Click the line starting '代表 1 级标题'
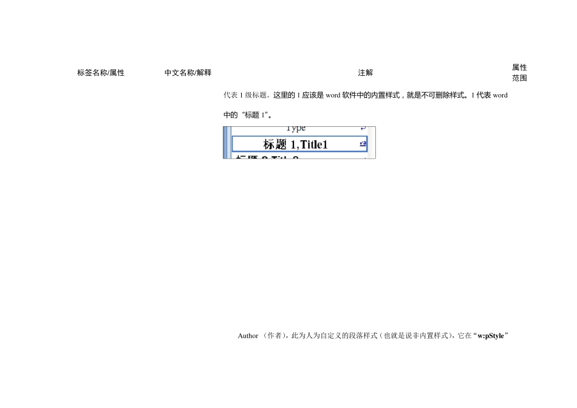 tap(366, 95)
